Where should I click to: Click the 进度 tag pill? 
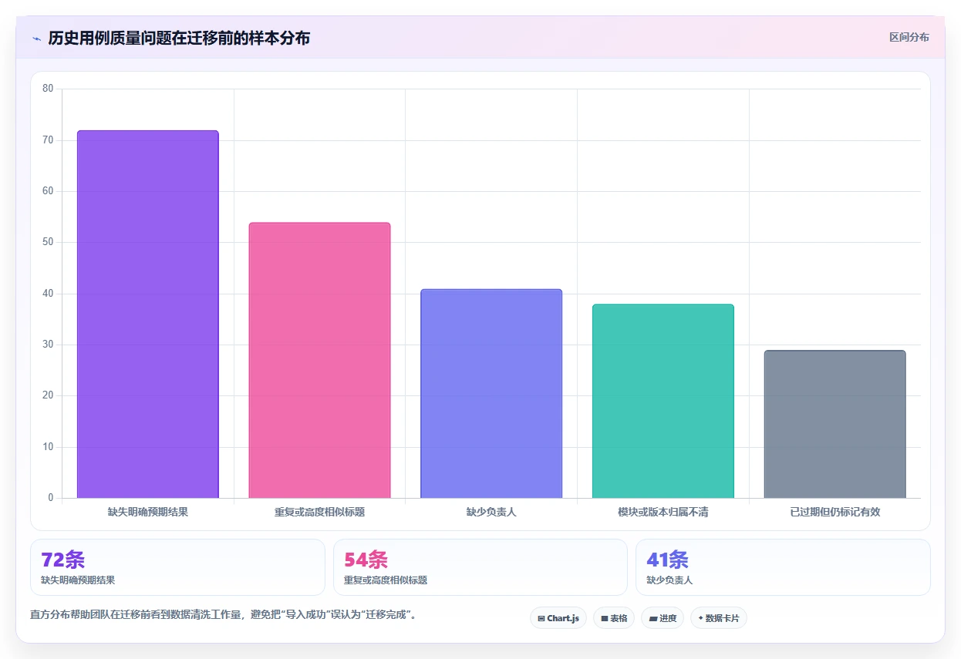[x=663, y=618]
